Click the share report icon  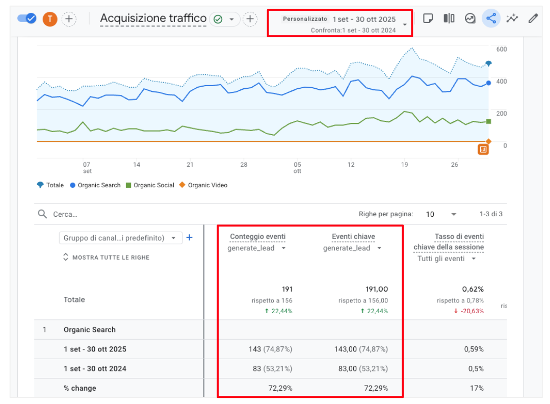point(491,19)
